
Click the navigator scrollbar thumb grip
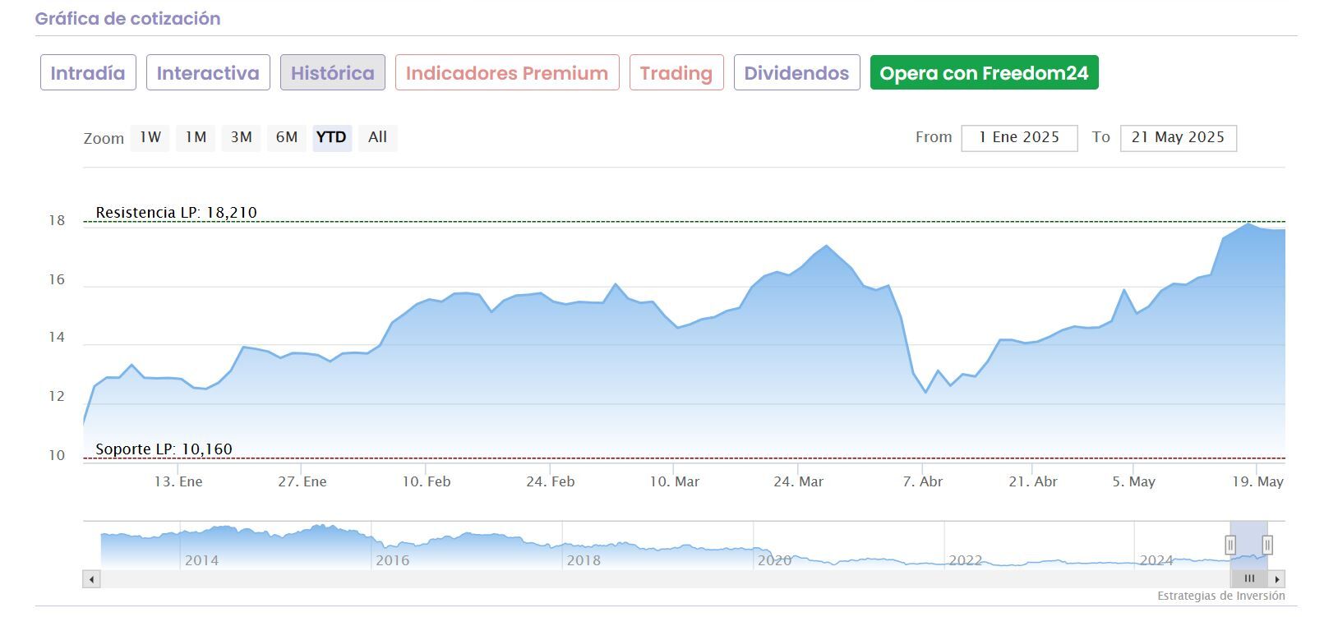coord(1249,579)
